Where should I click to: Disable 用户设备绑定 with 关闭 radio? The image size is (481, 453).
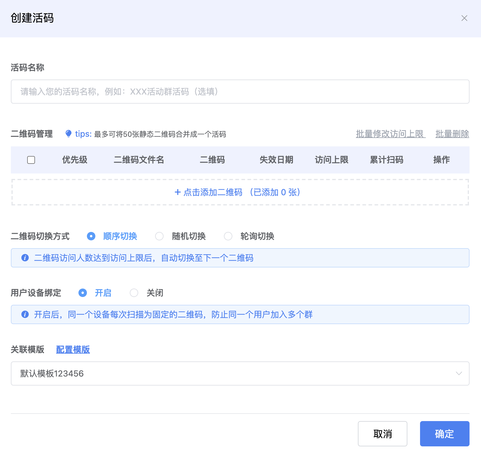pos(134,293)
